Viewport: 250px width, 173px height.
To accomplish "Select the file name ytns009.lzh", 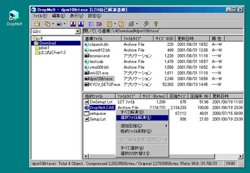I will coord(99,67).
